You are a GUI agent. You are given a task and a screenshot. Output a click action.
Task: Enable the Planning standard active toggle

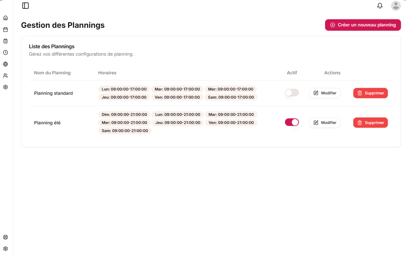(x=292, y=93)
